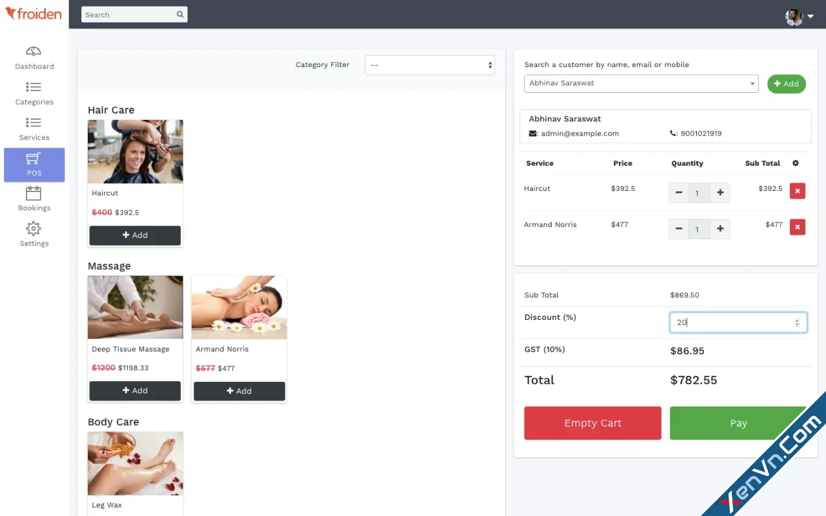Click the gear icon in the cart header

(x=795, y=163)
